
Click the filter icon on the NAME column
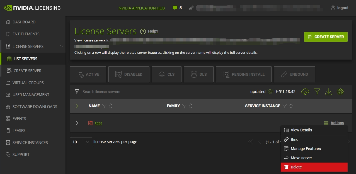104,106
